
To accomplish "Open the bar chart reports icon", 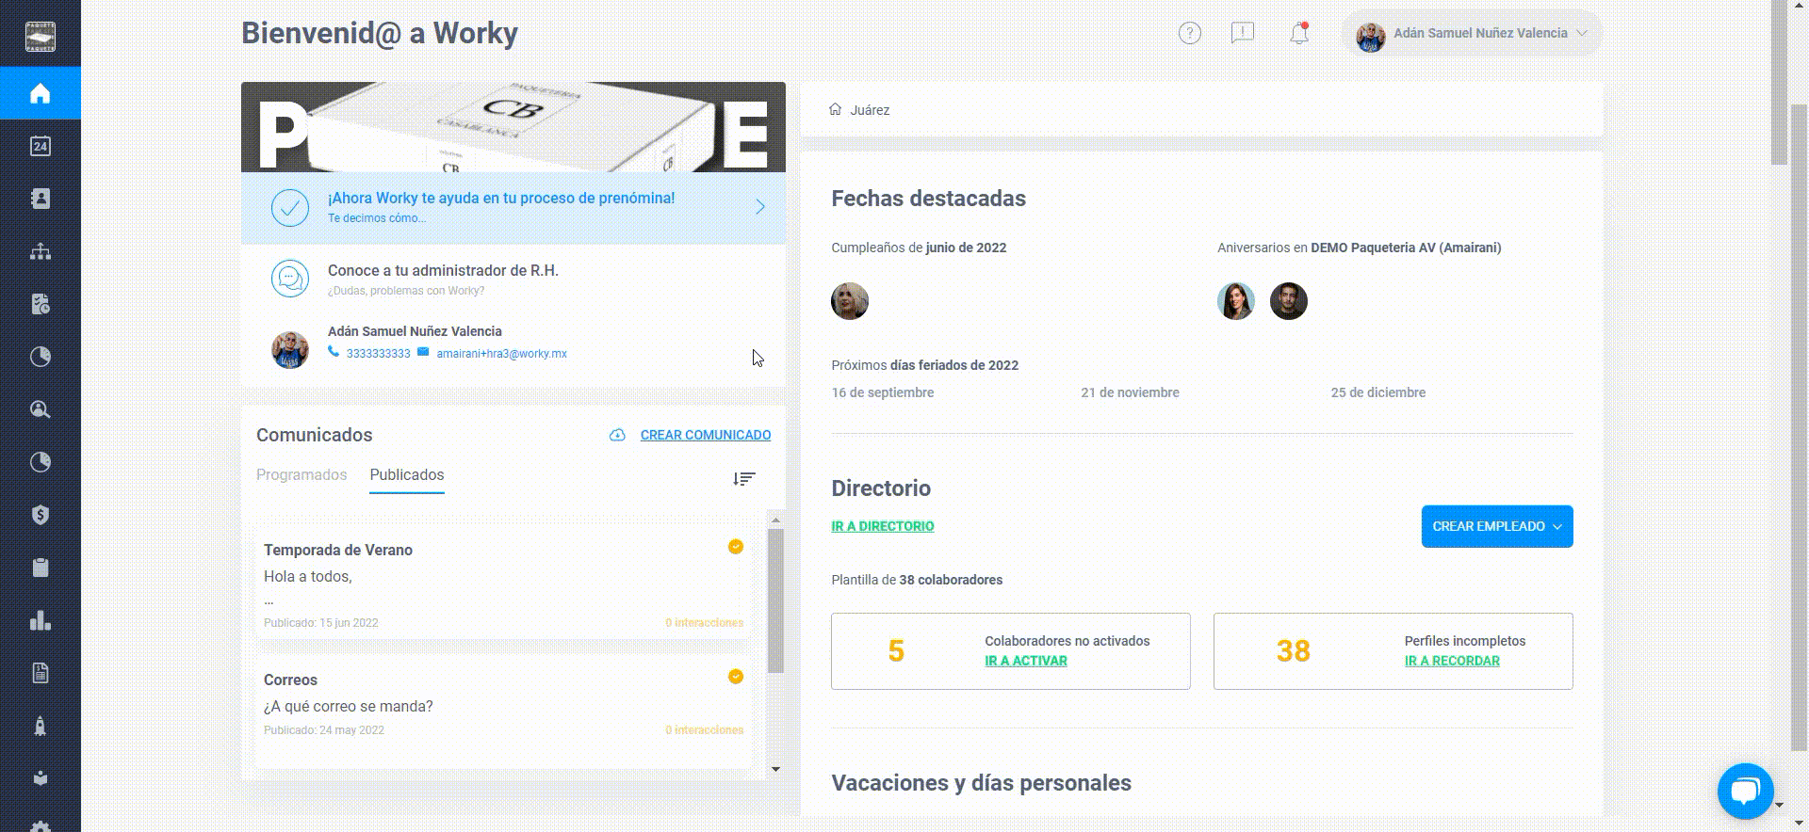I will point(40,620).
